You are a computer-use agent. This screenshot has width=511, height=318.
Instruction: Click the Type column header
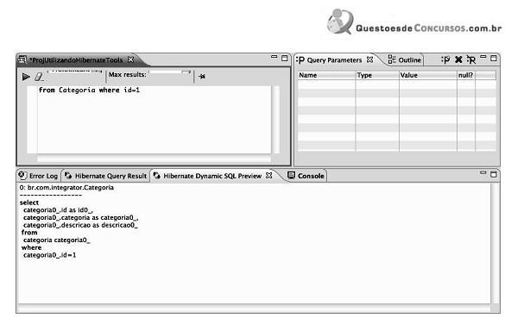377,75
